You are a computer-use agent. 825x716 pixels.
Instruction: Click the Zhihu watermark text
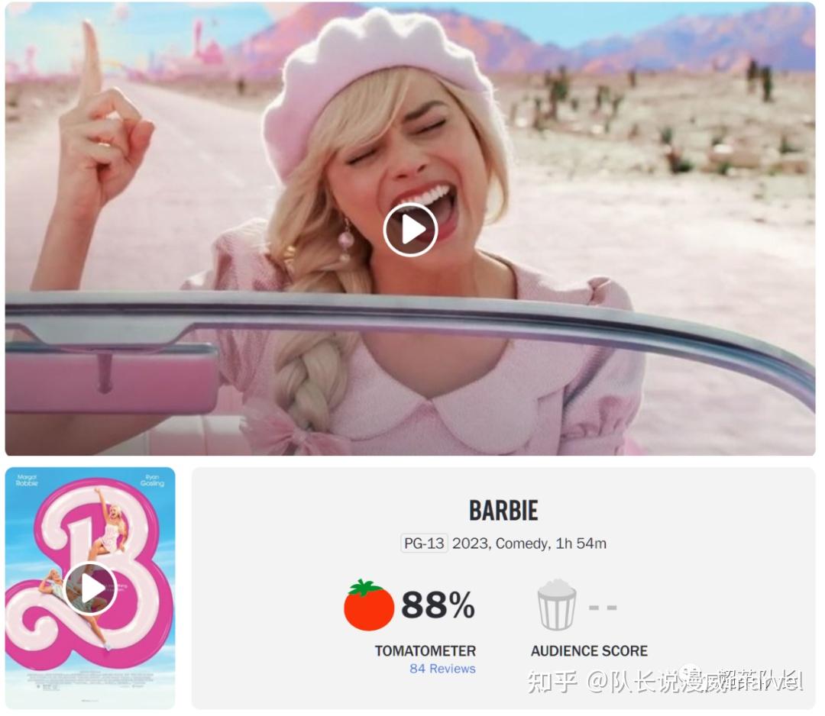(665, 682)
